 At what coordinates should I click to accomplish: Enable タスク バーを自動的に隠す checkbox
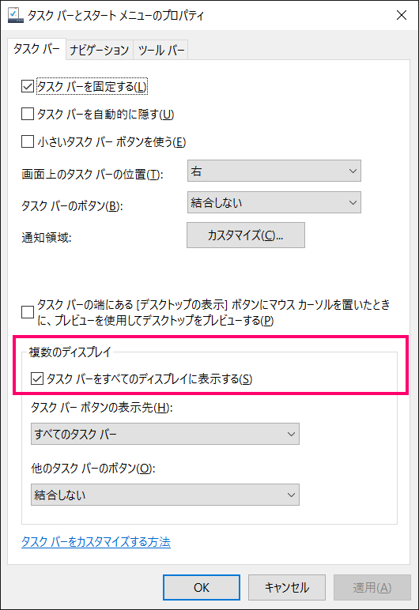pos(28,114)
